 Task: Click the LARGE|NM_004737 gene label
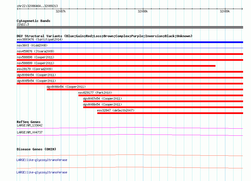tap(30, 132)
